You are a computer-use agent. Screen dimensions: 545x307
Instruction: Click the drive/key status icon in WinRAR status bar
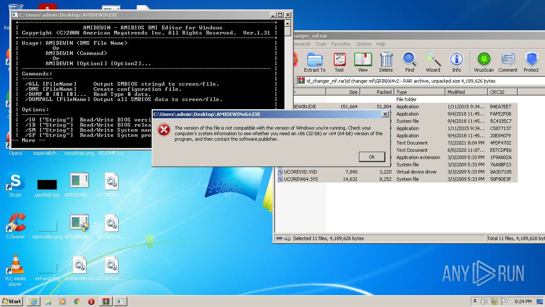283,238
